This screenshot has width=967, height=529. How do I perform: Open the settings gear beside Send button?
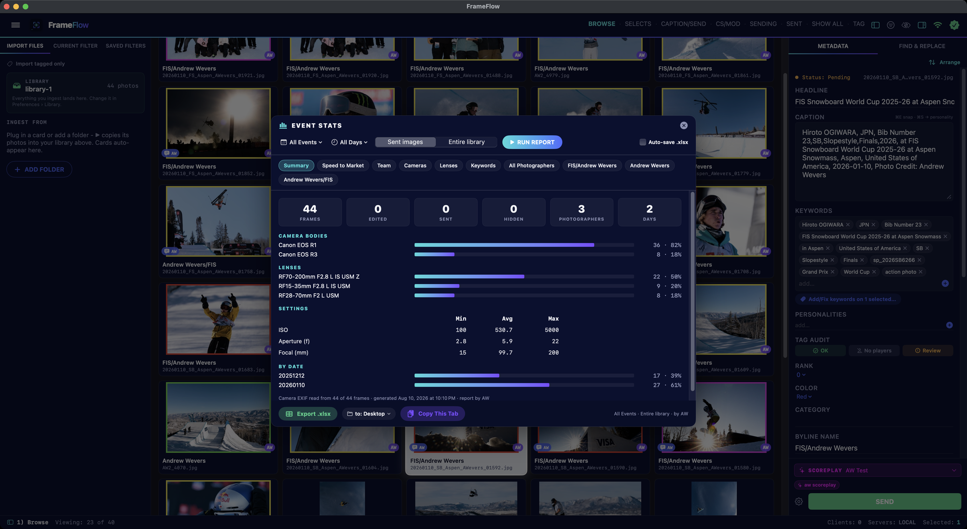pyautogui.click(x=799, y=502)
